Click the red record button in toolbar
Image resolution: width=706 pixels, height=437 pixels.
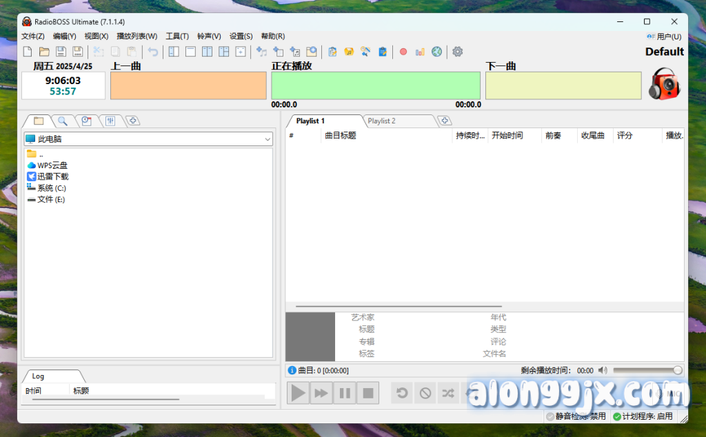403,52
